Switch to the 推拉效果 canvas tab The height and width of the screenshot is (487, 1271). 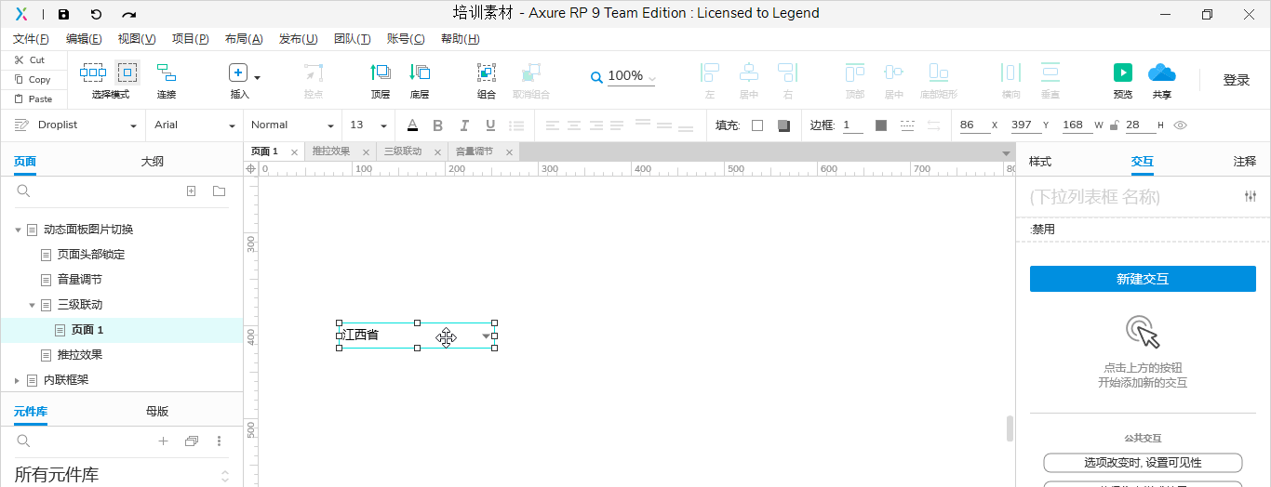(x=331, y=151)
